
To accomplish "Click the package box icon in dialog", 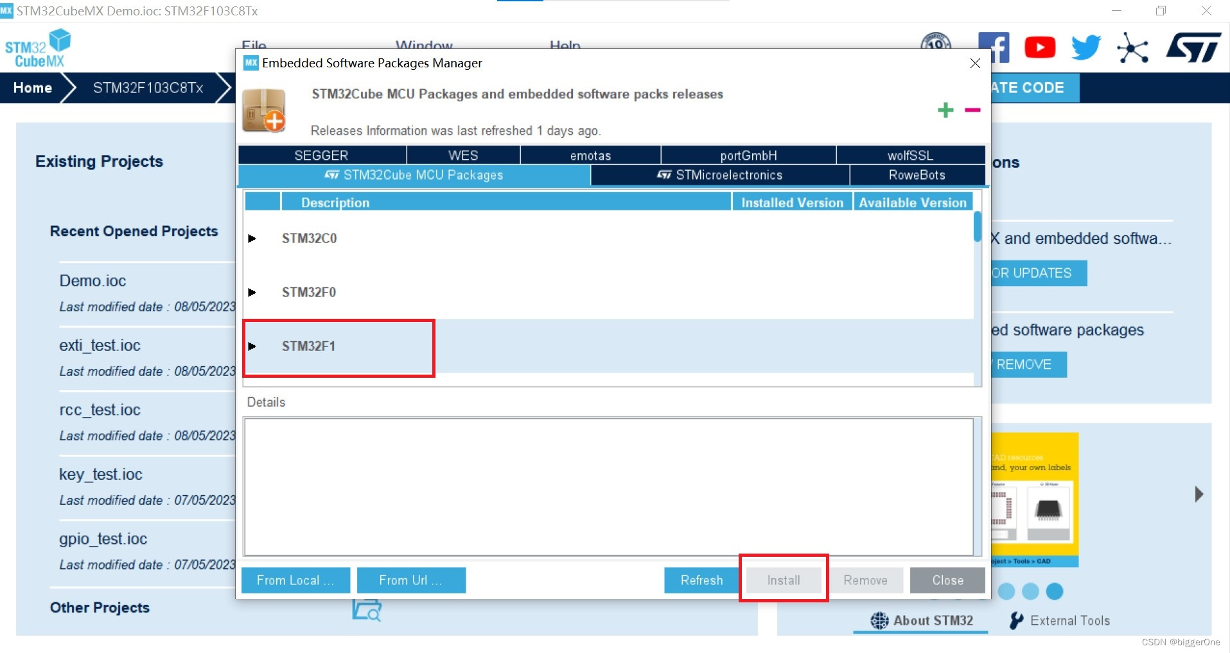I will (x=264, y=110).
